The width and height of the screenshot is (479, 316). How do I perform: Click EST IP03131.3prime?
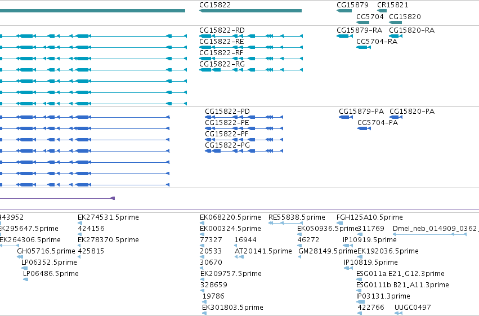tap(383, 296)
